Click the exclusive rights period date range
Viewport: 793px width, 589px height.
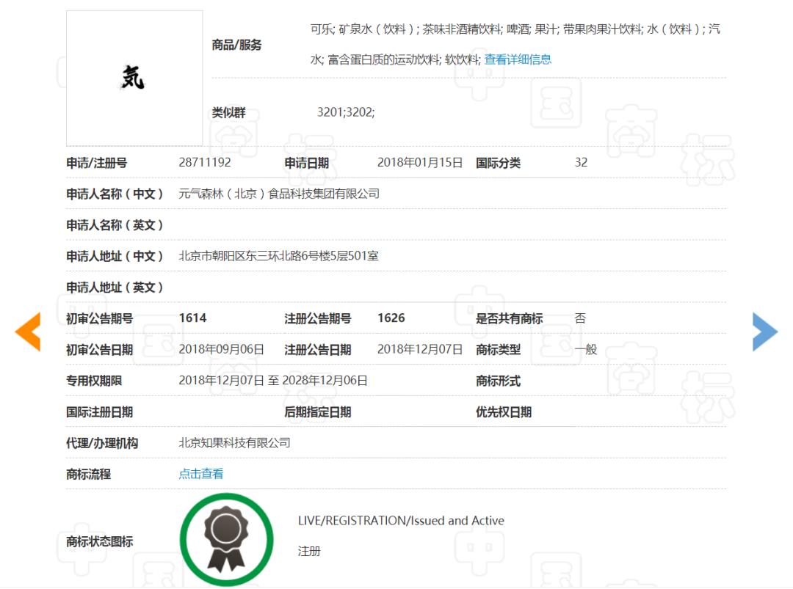point(273,380)
